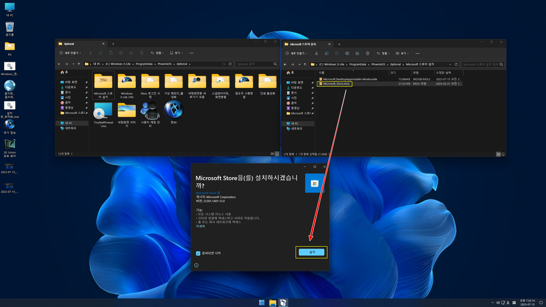Refresh the Microsoft 스토어 설치 window
This screenshot has width=546, height=307.
[x=456, y=64]
